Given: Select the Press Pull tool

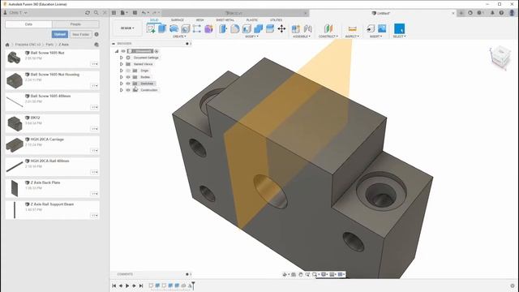Looking at the screenshot, I should click(223, 29).
